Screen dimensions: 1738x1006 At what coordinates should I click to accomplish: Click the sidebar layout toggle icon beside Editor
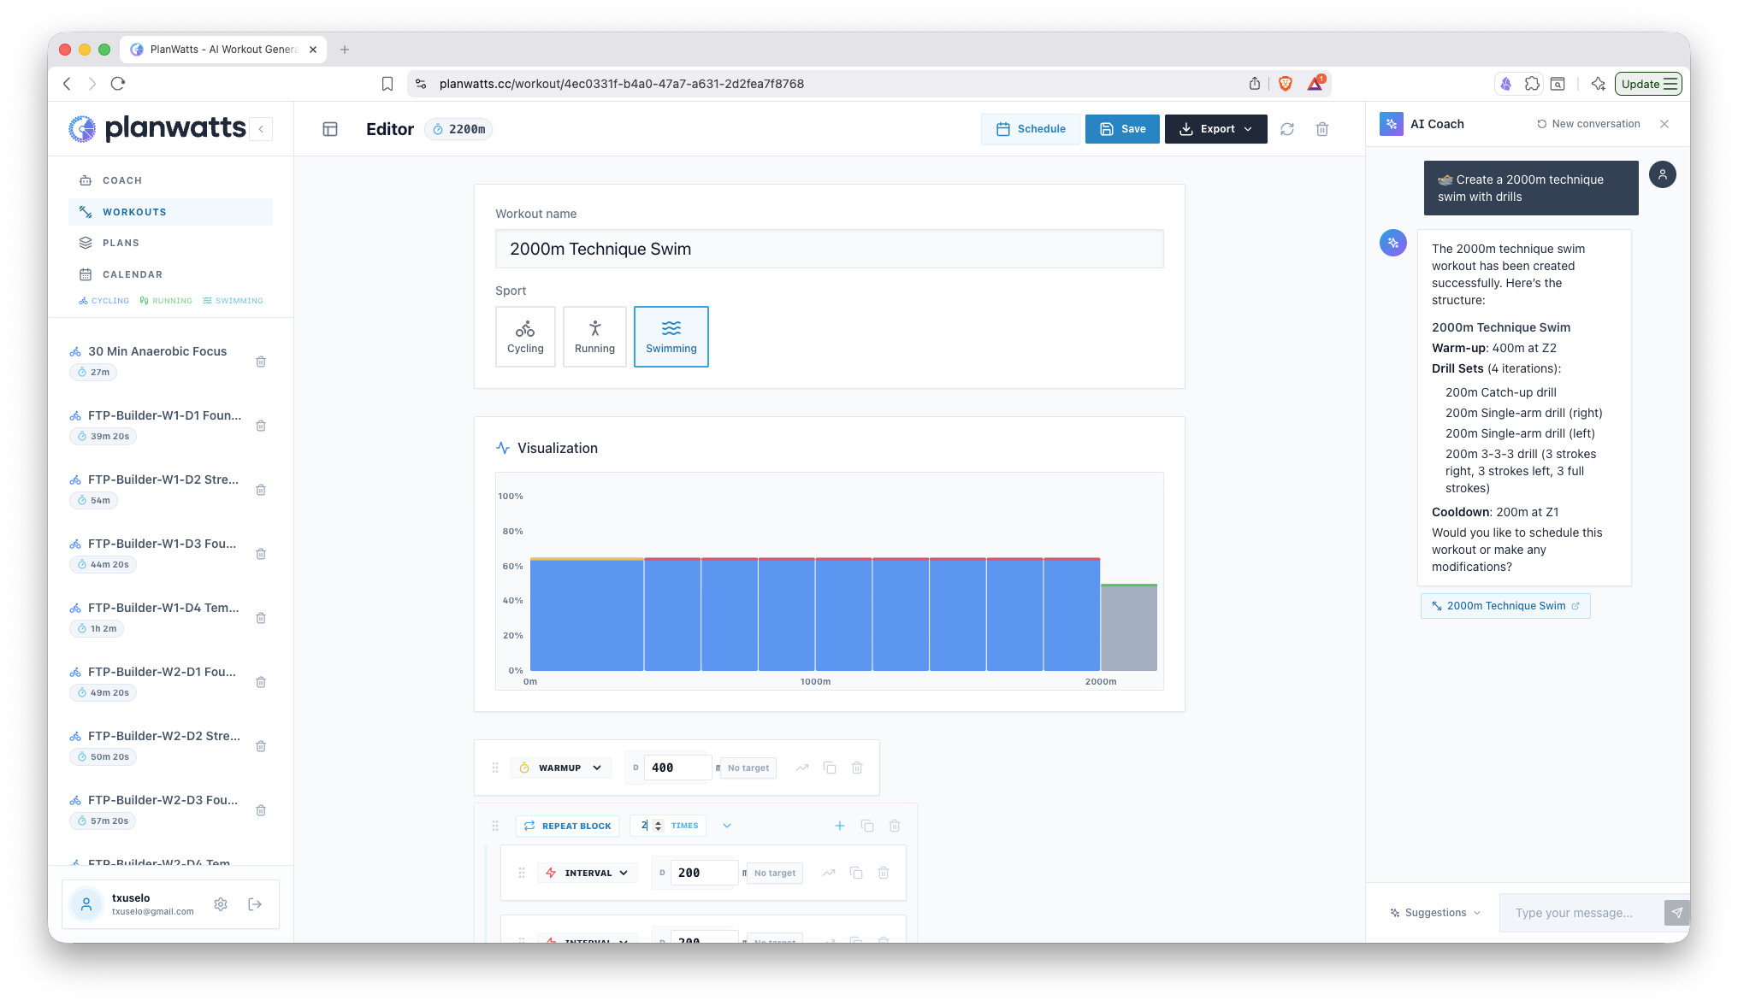coord(330,129)
